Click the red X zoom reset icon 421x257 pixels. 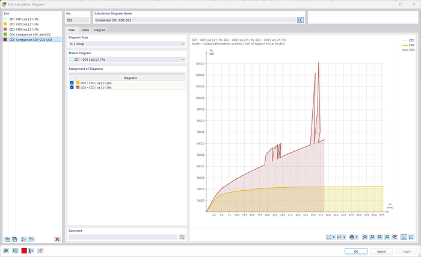coord(395,237)
